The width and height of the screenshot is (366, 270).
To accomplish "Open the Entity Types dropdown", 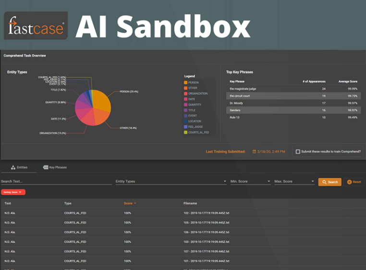I will click(x=171, y=181).
